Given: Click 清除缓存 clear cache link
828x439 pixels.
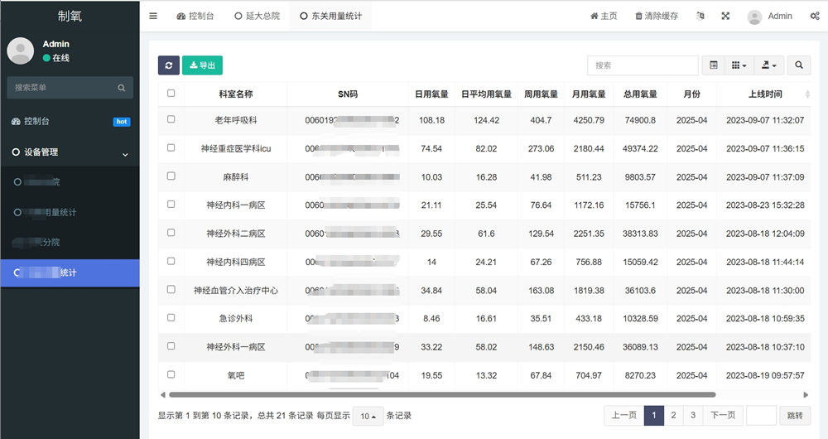Looking at the screenshot, I should coord(657,16).
